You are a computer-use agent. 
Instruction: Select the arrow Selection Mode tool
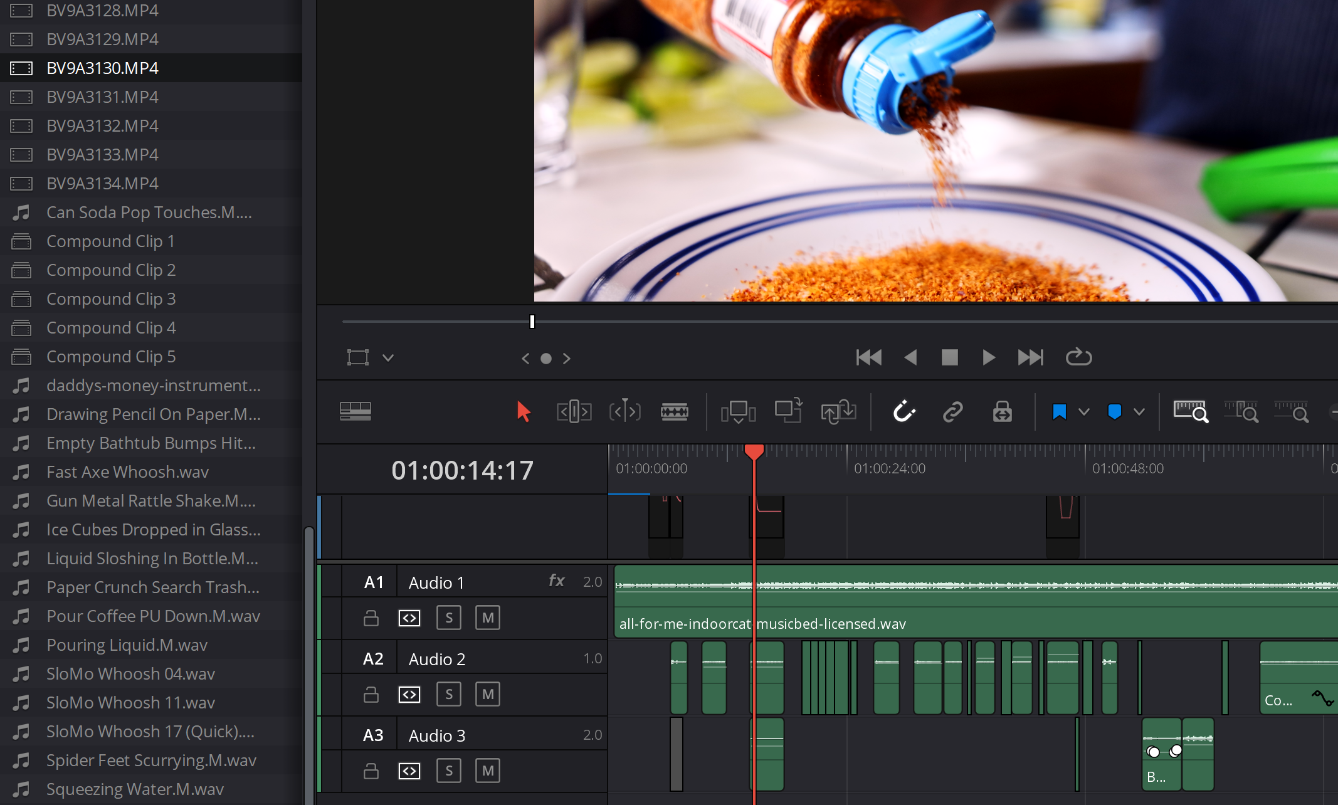[x=524, y=412]
